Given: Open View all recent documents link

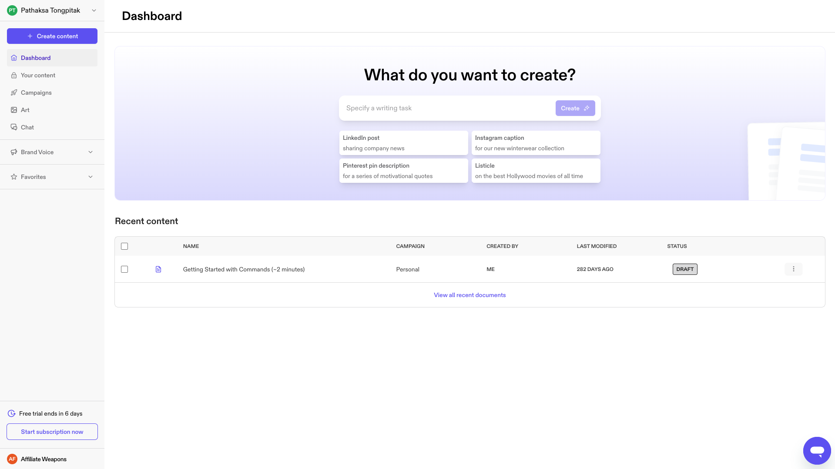Looking at the screenshot, I should tap(469, 295).
